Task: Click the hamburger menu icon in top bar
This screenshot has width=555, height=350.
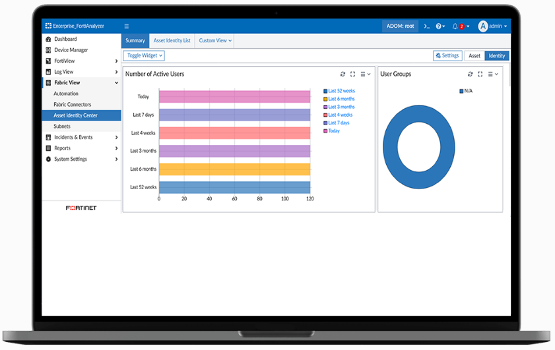Action: [x=127, y=26]
